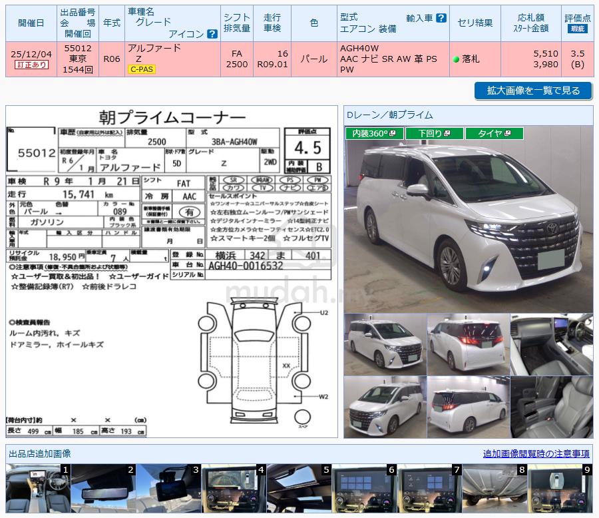
Task: Open the タイヤ tire view
Action: pyautogui.click(x=494, y=134)
